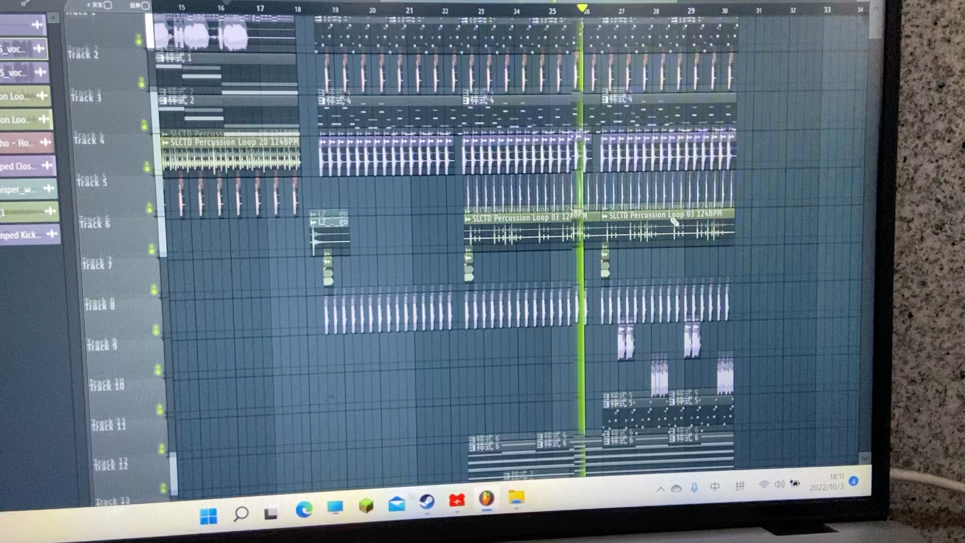The height and width of the screenshot is (543, 965).
Task: Open clip menu icon of 样式 2
Action: pos(163,101)
